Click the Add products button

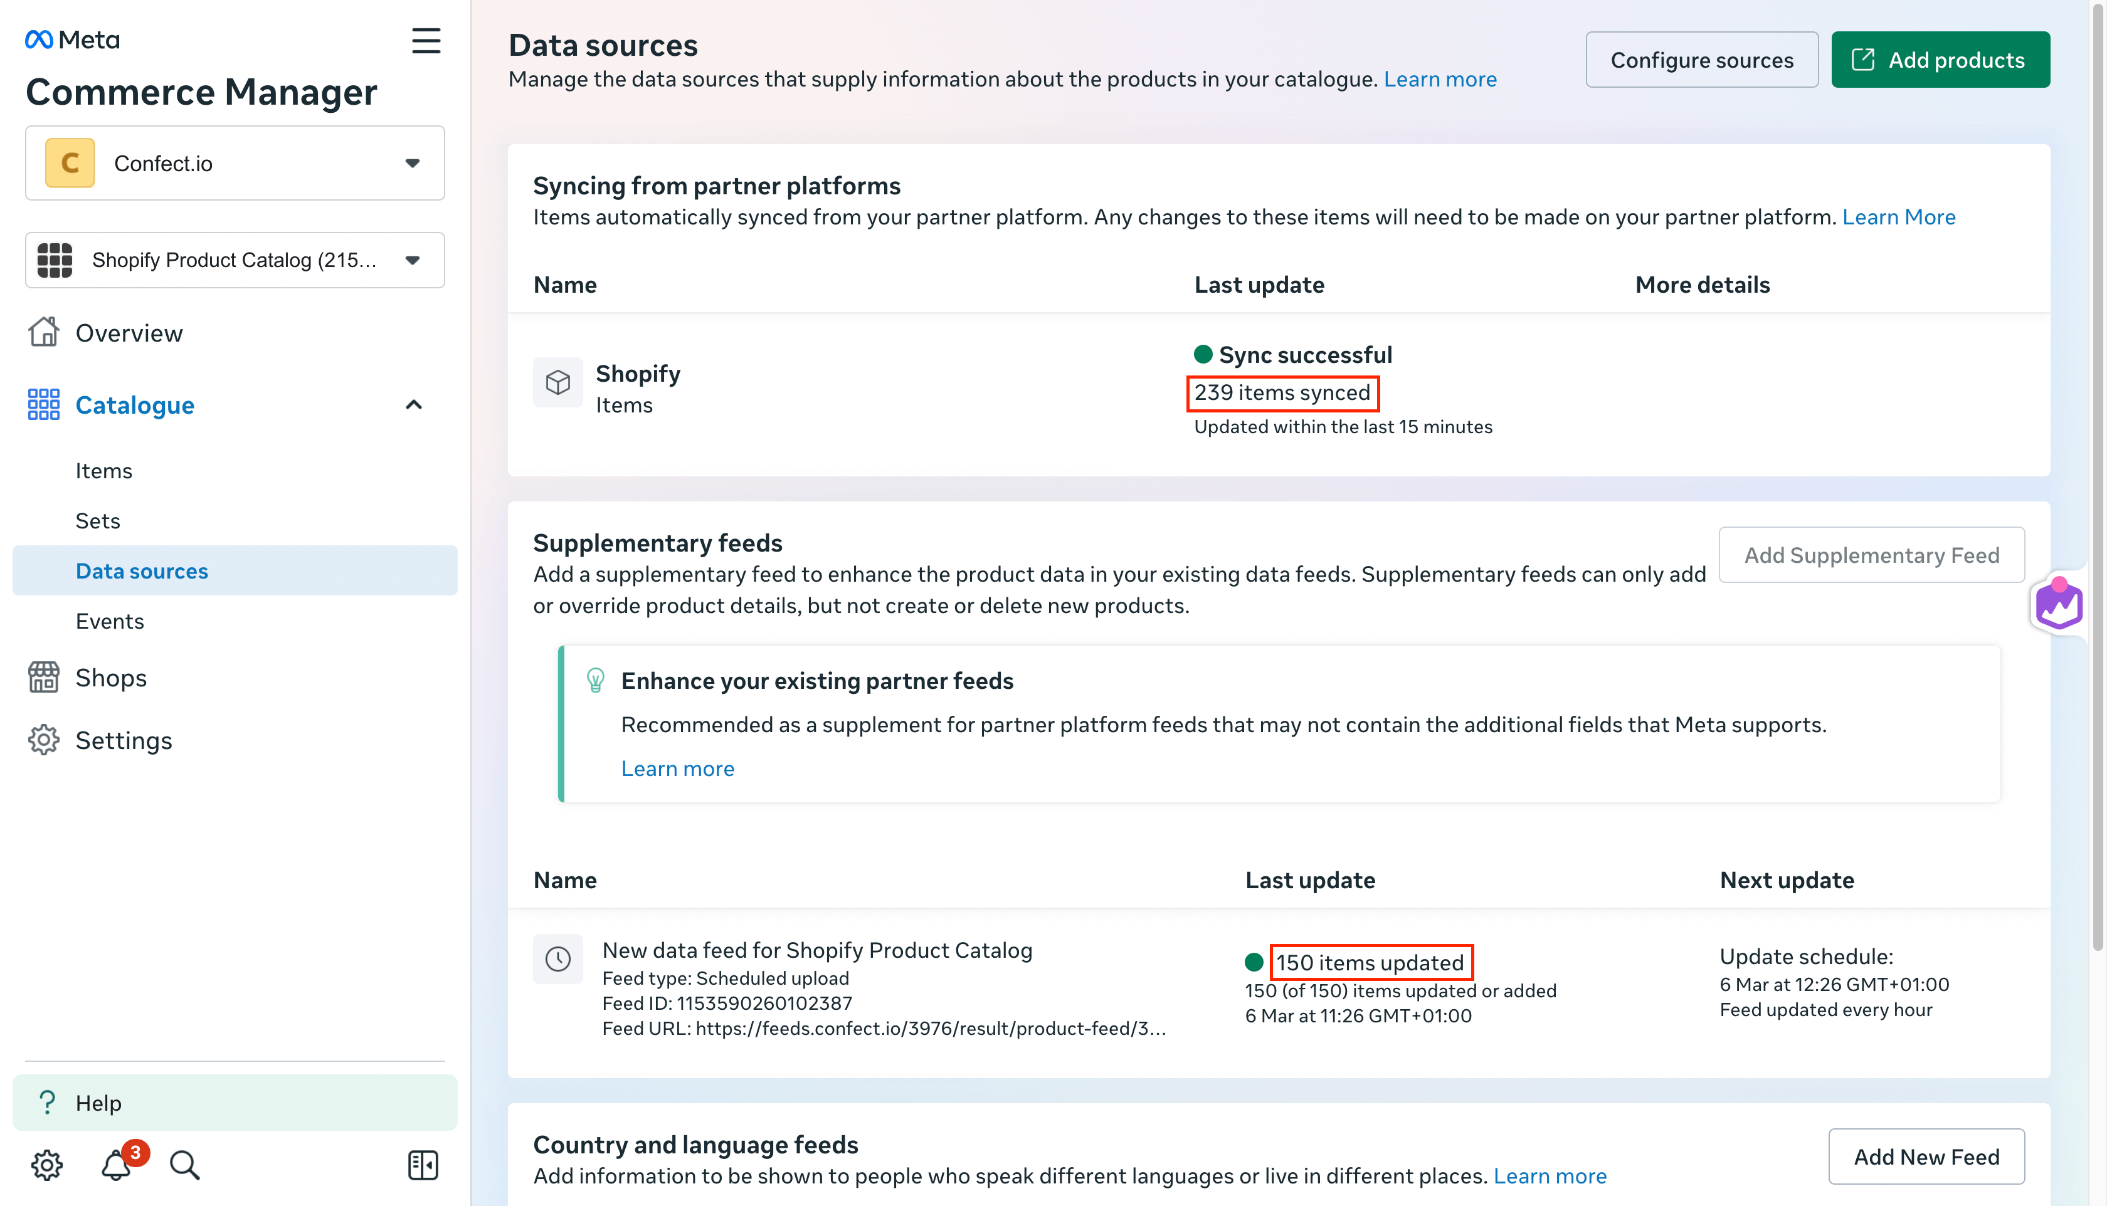coord(1940,60)
